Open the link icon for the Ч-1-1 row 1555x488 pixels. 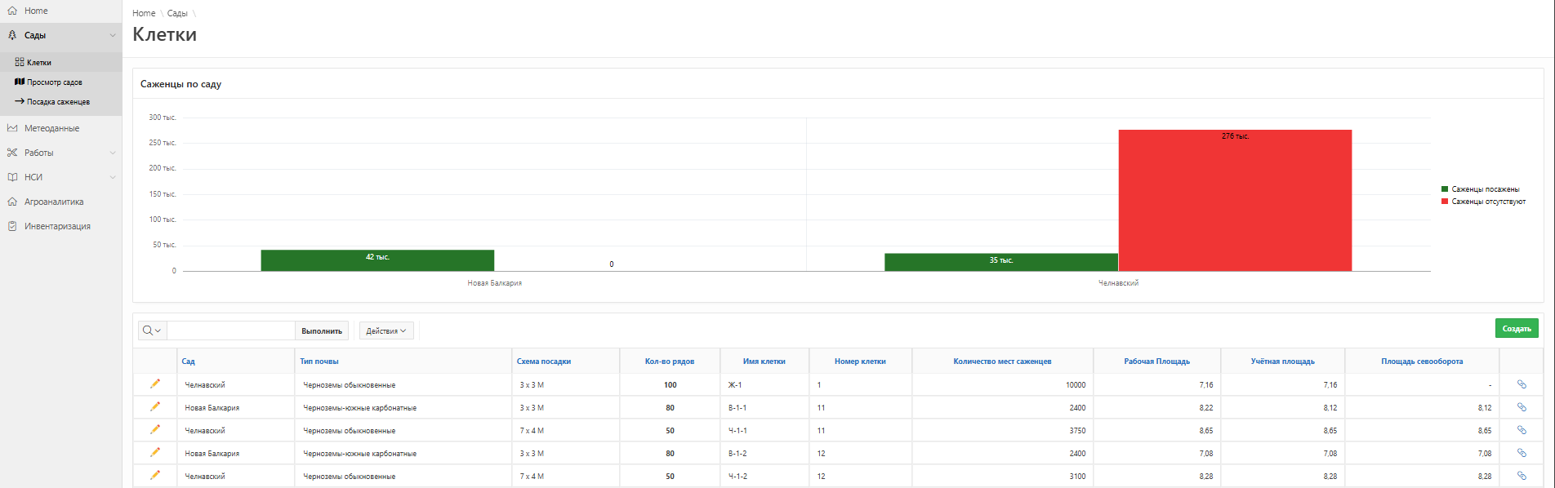[1522, 429]
